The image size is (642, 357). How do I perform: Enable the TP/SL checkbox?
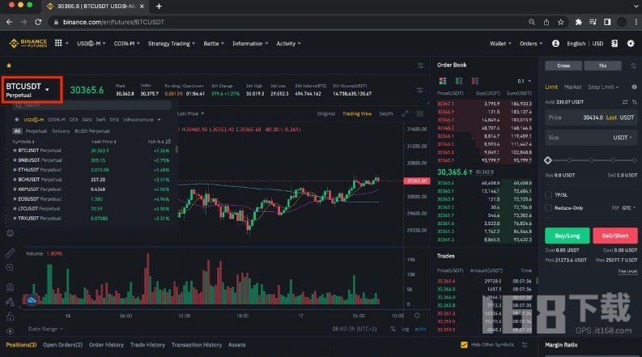549,195
